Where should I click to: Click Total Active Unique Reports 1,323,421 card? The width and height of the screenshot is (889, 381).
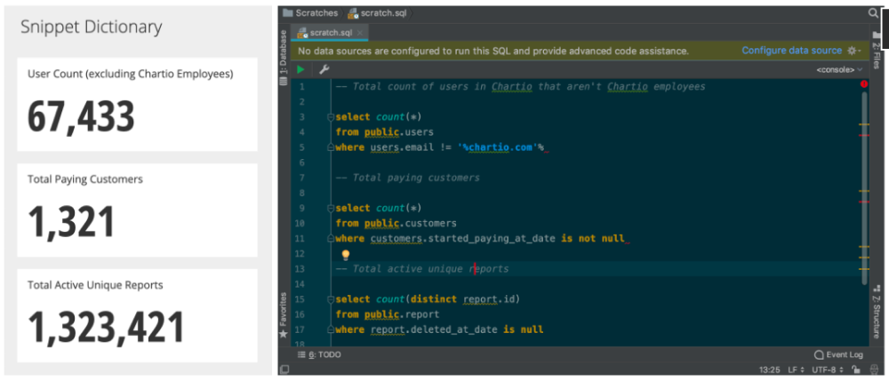[137, 315]
